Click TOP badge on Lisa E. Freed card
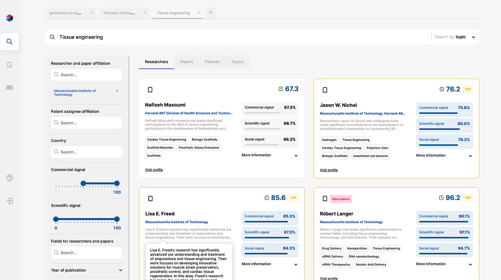This screenshot has width=501, height=280. [293, 198]
